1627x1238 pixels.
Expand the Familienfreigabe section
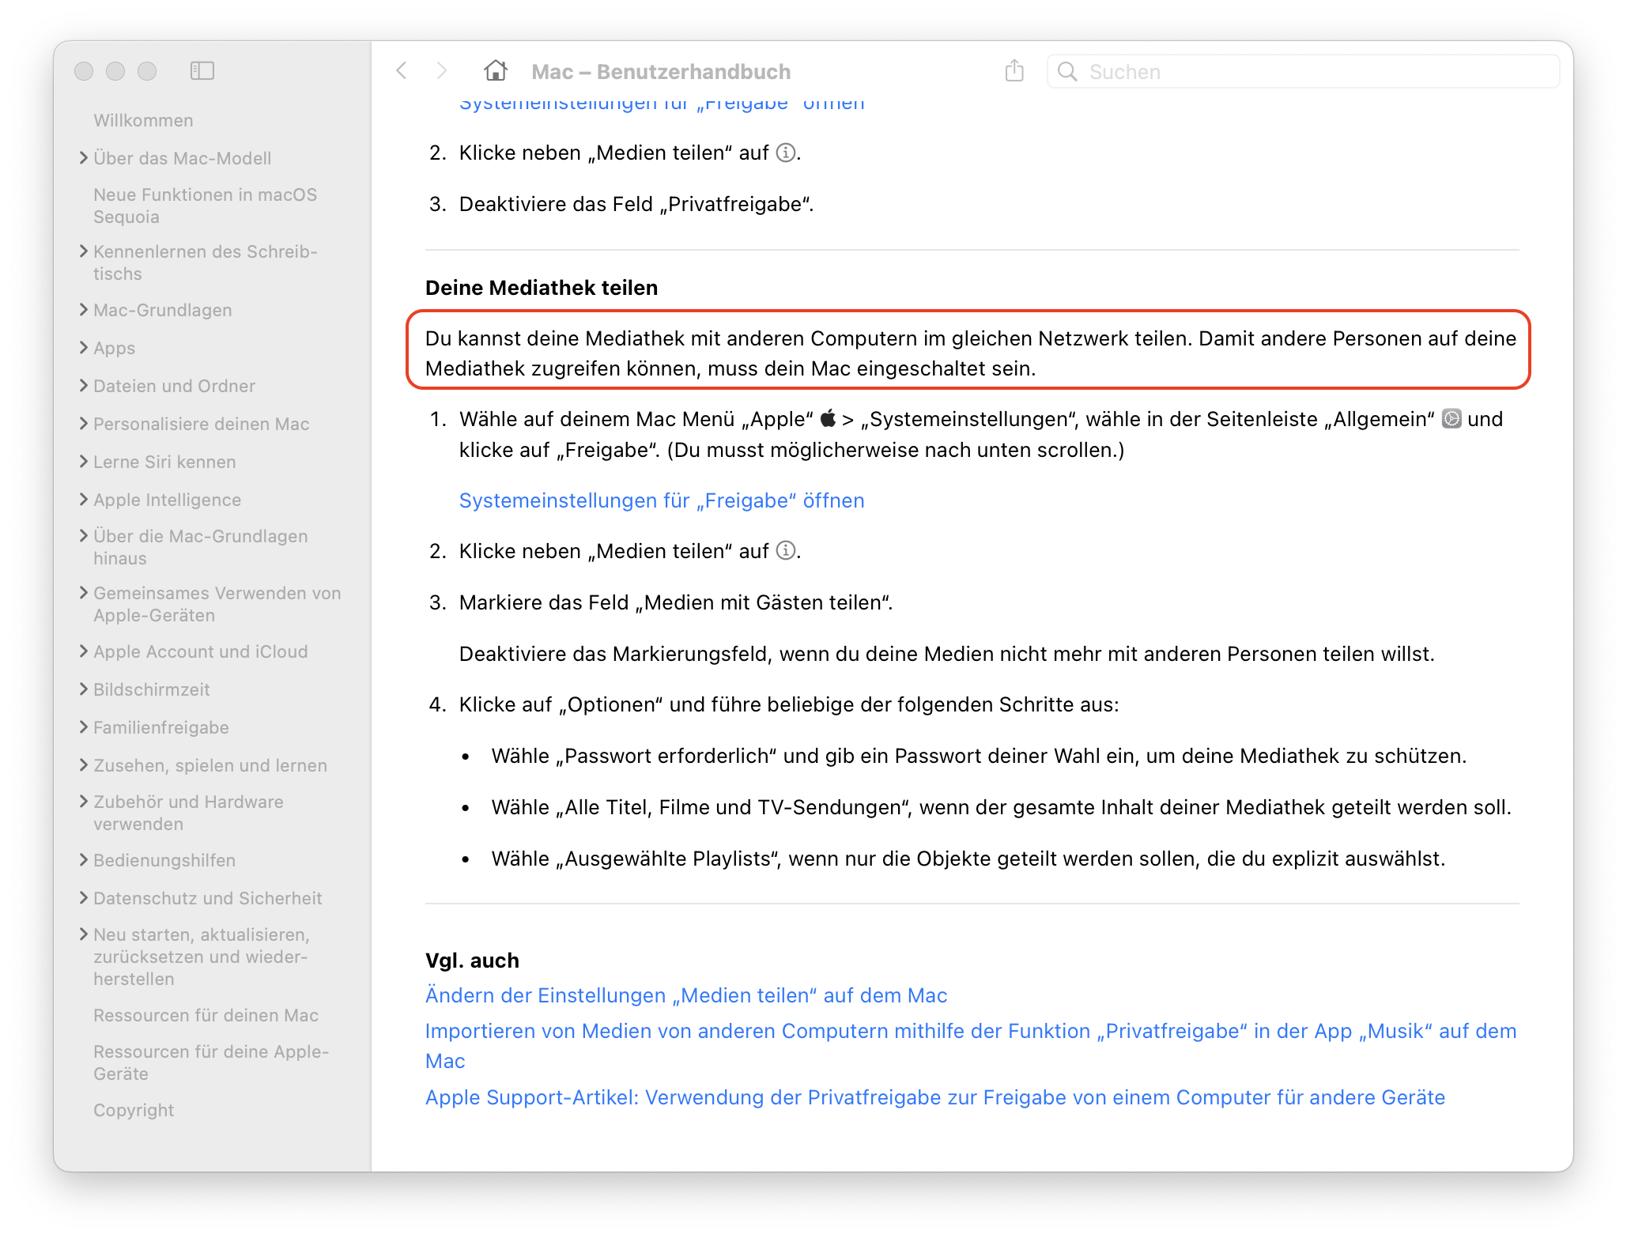coord(84,727)
